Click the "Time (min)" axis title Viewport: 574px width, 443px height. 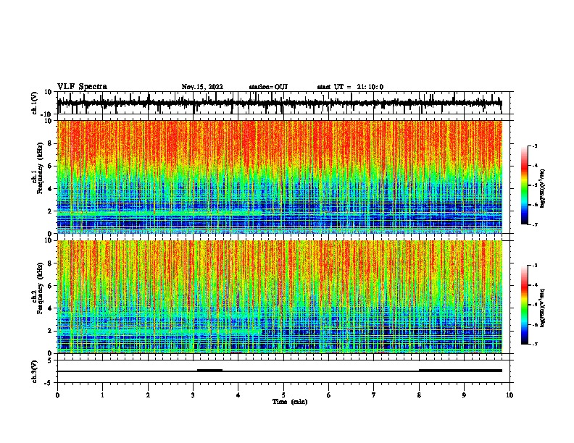tap(290, 402)
